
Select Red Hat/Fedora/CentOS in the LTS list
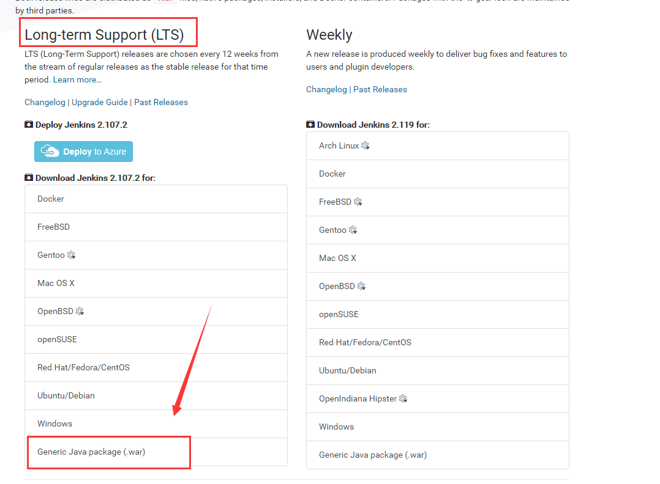click(x=156, y=368)
